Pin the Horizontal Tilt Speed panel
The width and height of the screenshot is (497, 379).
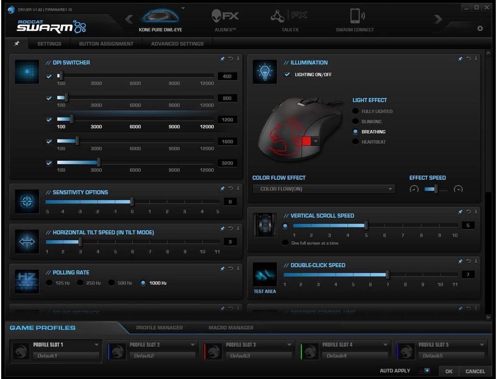pos(222,228)
